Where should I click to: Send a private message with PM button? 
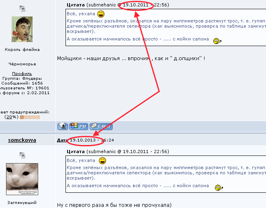78,126
